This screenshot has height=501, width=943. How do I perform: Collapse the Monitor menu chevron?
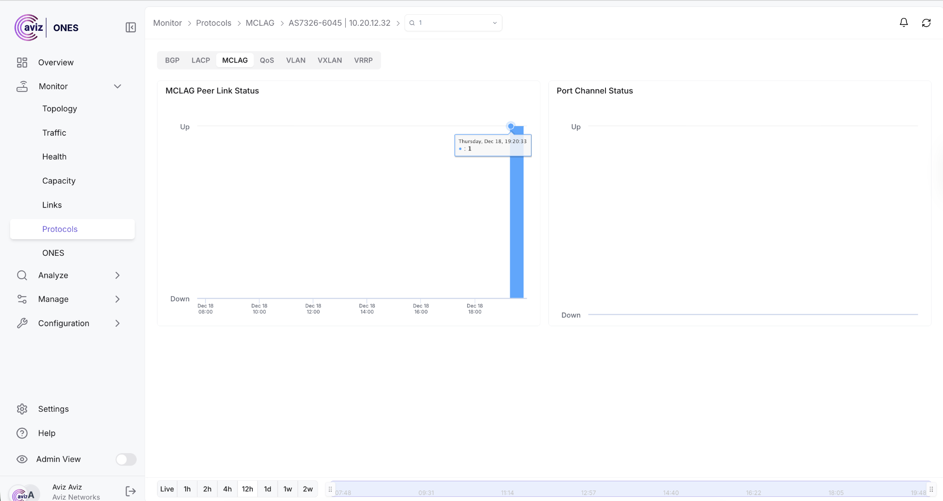click(x=117, y=86)
